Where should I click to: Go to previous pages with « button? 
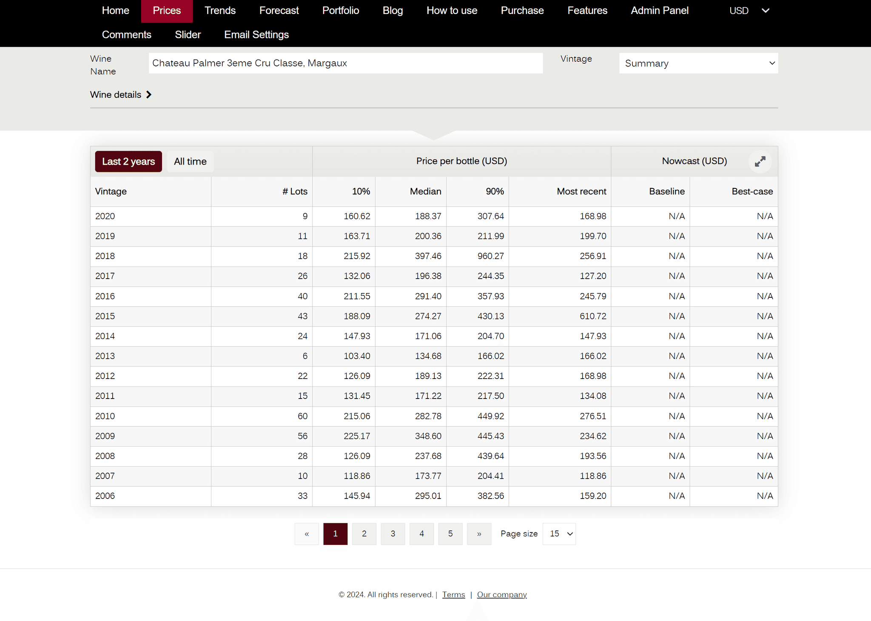[307, 534]
